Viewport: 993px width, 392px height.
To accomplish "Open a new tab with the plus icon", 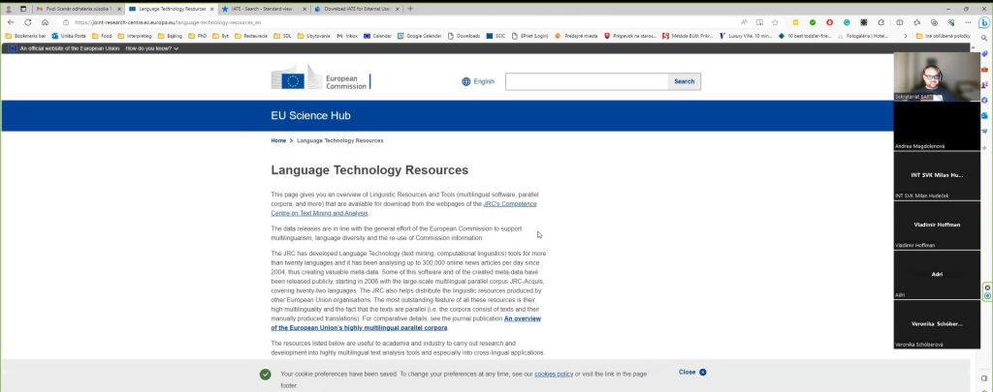I will coord(410,9).
